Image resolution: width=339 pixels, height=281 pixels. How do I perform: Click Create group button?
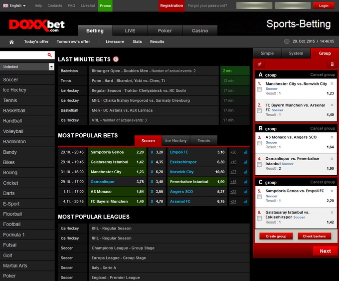click(276, 236)
